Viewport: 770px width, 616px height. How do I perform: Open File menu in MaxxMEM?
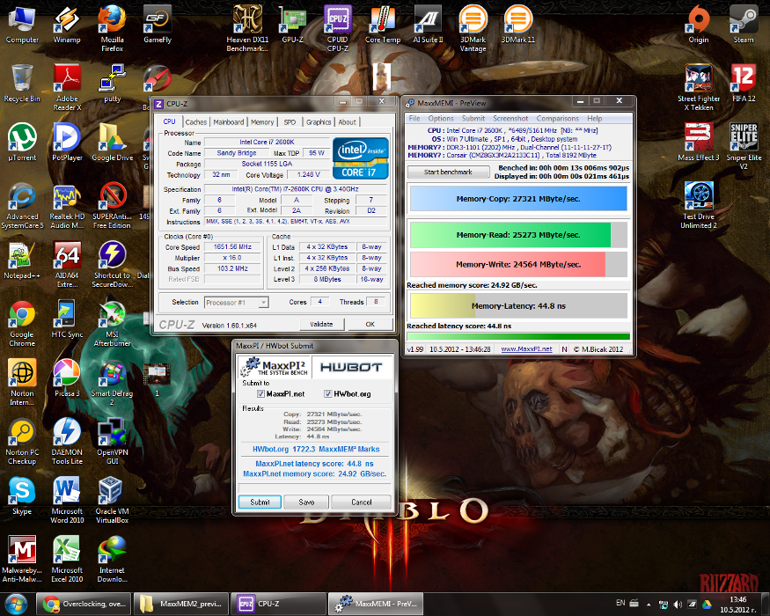point(414,119)
